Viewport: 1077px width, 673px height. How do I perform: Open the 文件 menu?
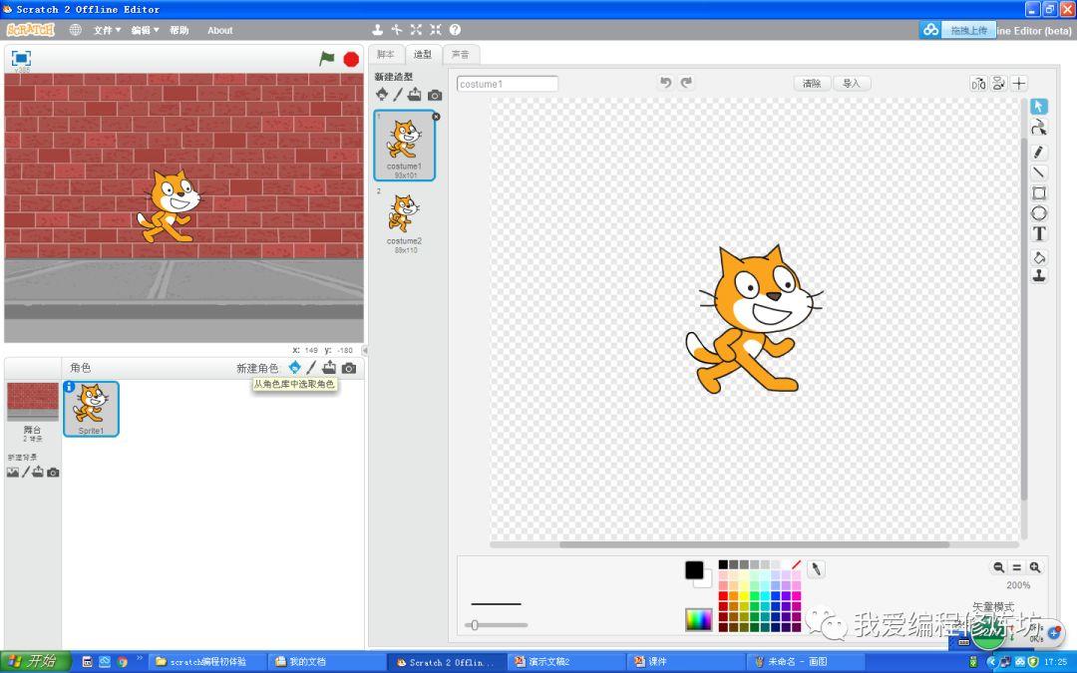pos(107,30)
